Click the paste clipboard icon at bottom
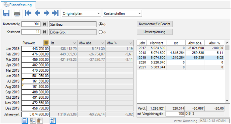 pos(40,121)
